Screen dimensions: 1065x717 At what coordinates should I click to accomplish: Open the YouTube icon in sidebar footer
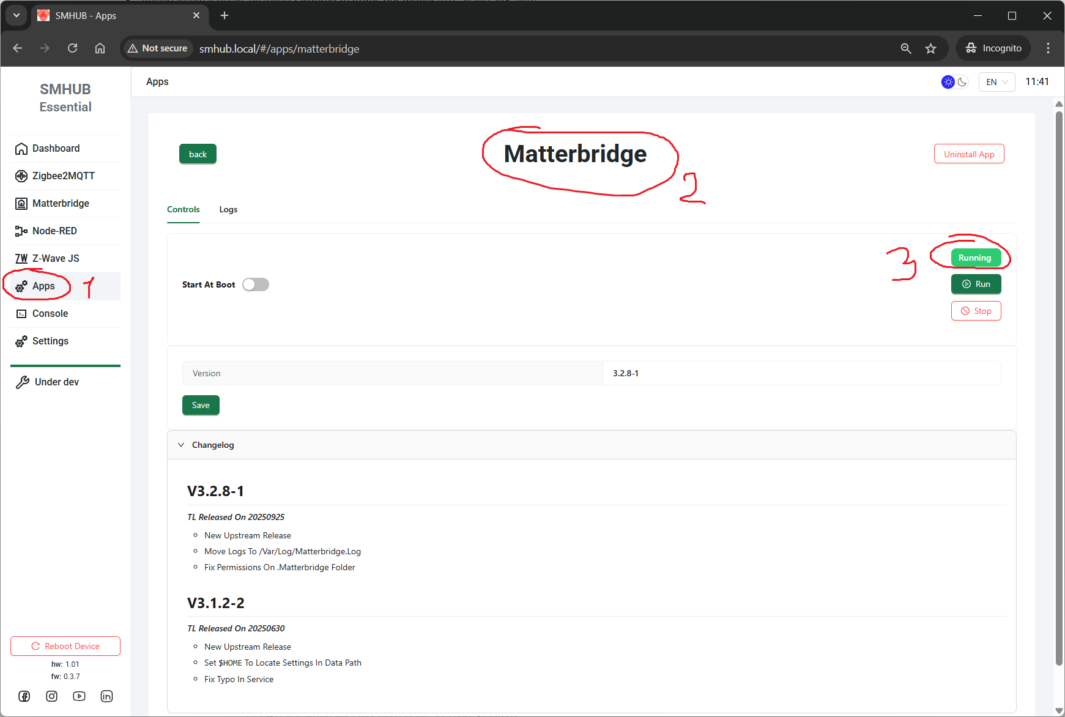[x=80, y=696]
